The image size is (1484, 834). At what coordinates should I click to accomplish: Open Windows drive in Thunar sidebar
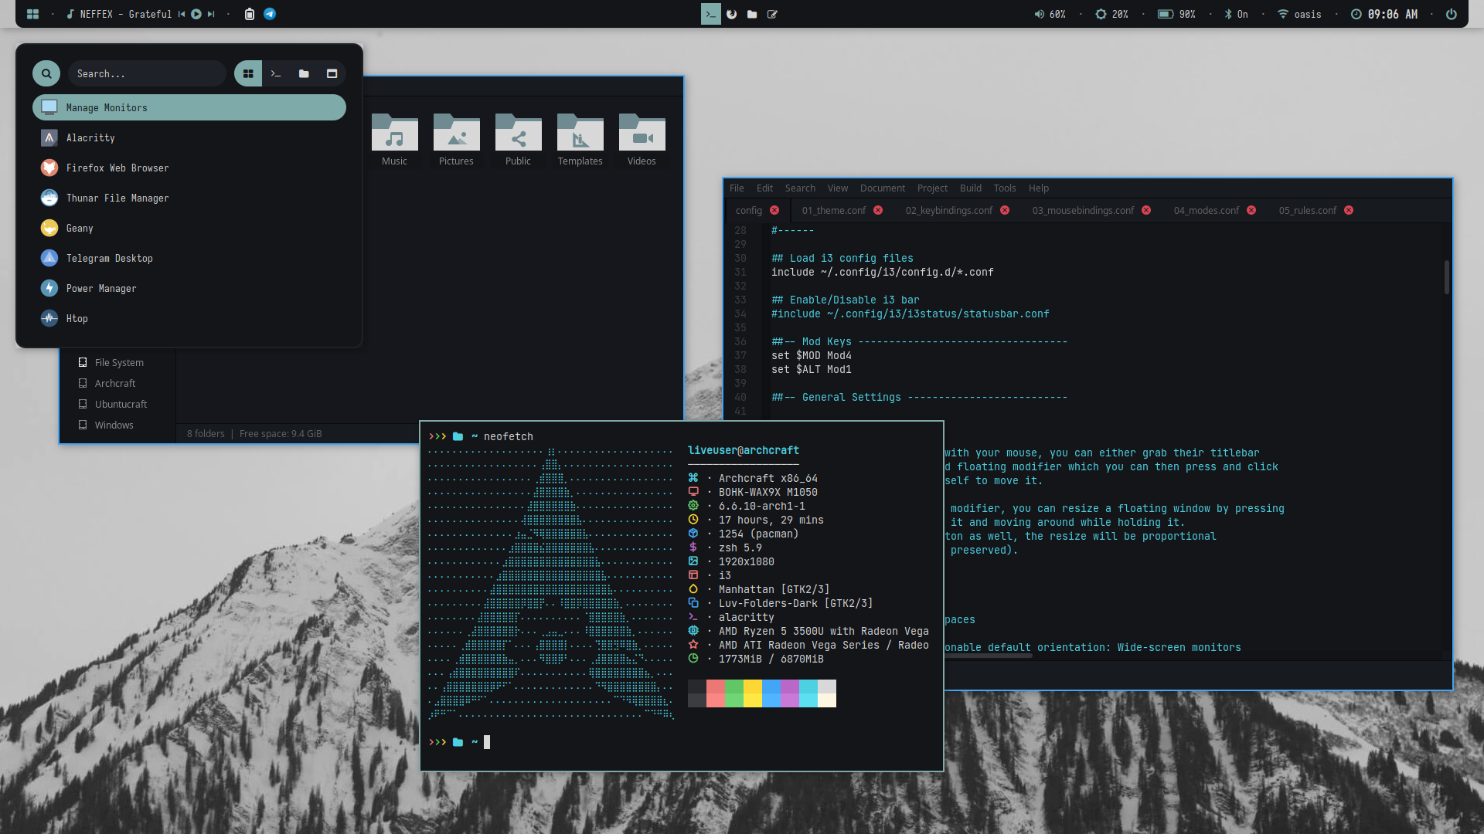(114, 425)
